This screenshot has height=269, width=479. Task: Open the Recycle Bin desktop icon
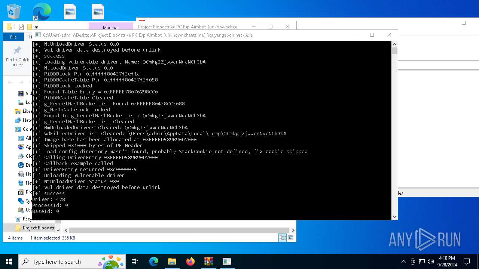coord(14,12)
